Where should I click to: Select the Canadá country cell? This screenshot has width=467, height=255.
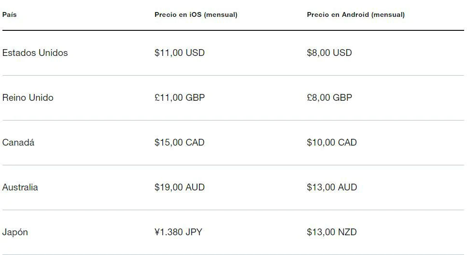pyautogui.click(x=18, y=142)
